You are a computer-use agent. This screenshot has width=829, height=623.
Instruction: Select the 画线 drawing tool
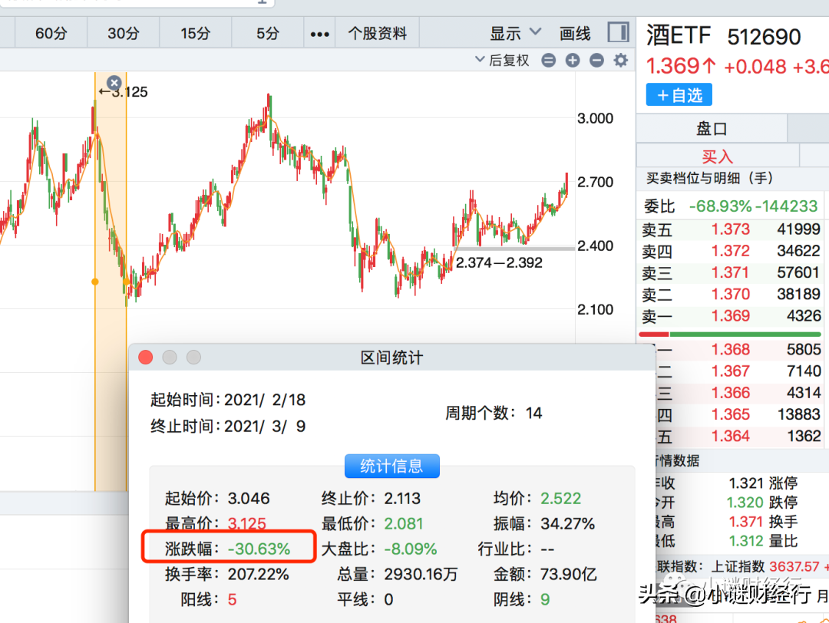(575, 33)
